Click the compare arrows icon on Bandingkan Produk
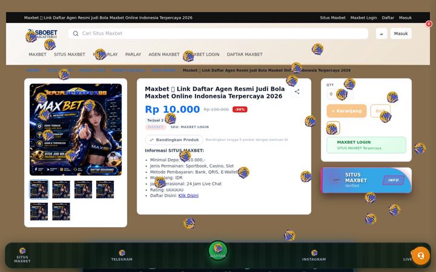This screenshot has height=272, width=436. point(151,140)
